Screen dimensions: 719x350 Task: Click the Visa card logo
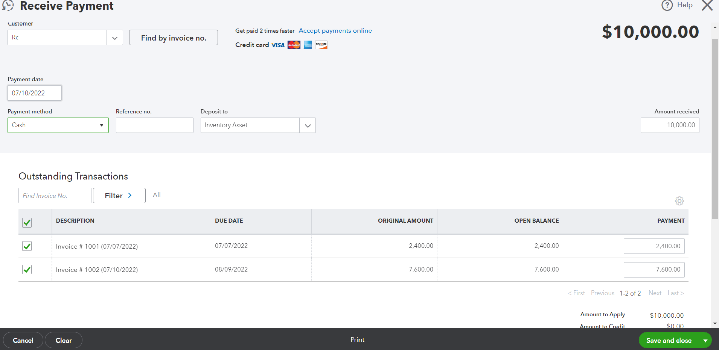click(x=278, y=45)
